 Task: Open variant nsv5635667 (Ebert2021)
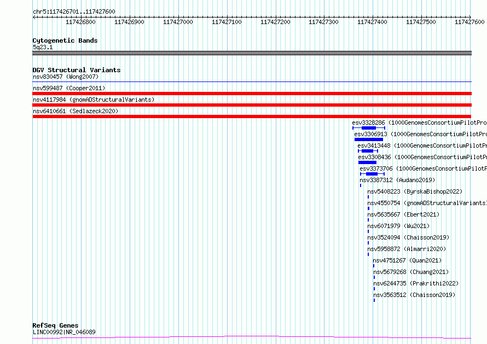[403, 214]
